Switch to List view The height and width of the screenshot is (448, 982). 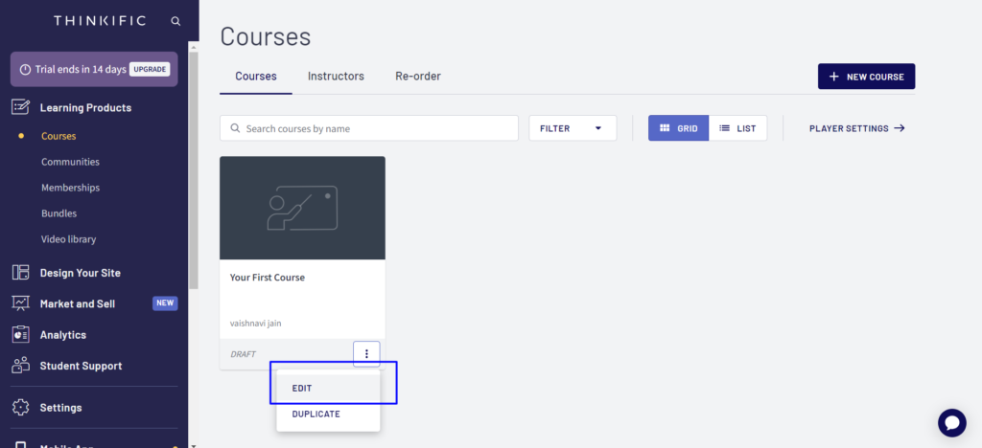[x=737, y=128]
